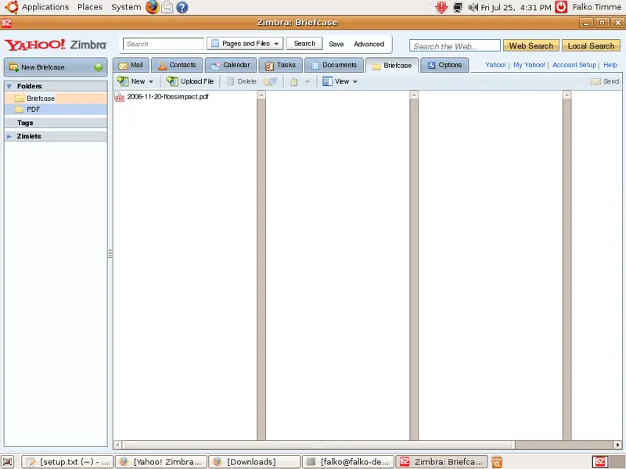Click the Zimbra tray icon at bottom right
Screen dimensions: 626x469
coord(599,462)
